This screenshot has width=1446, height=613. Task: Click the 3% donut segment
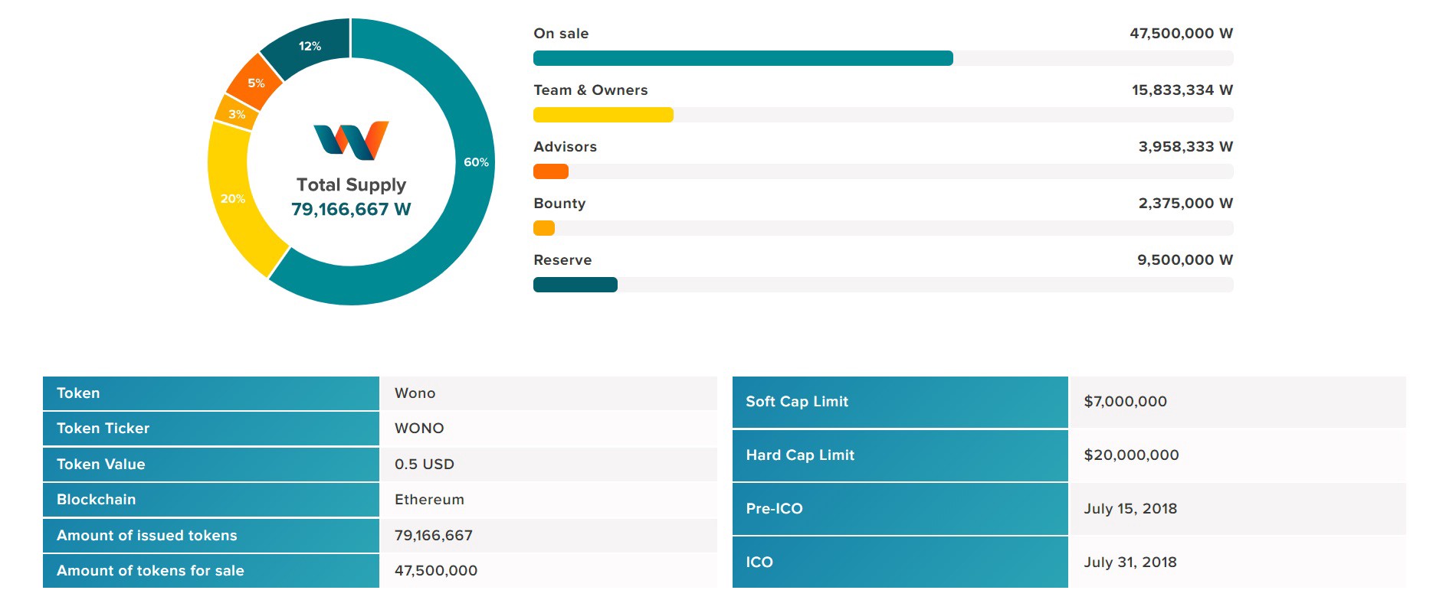click(236, 115)
